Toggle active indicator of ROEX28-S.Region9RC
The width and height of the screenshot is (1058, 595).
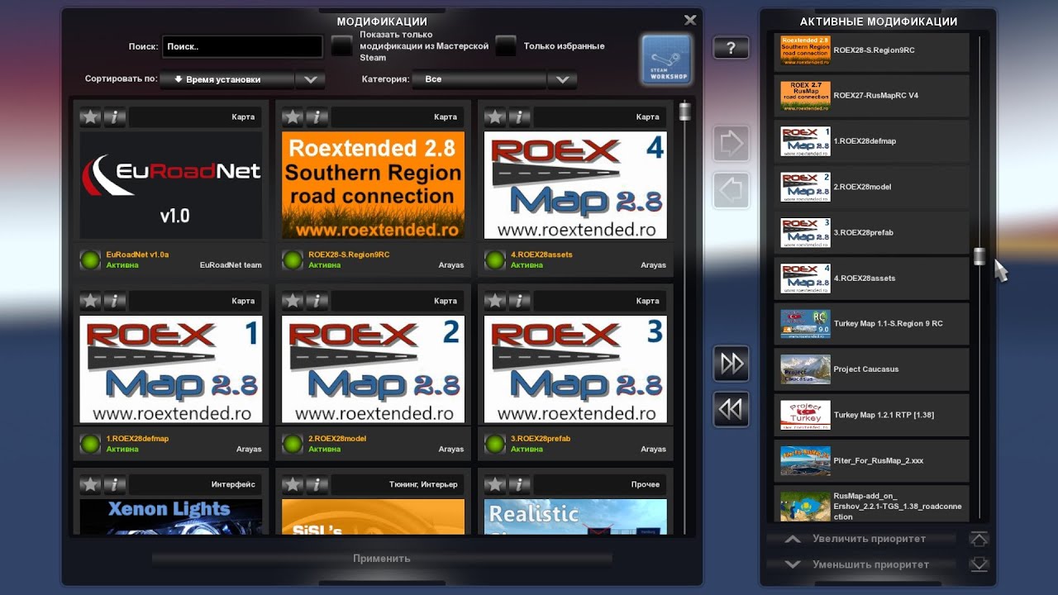pyautogui.click(x=293, y=260)
